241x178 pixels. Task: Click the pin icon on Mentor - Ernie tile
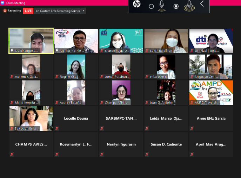(57, 51)
